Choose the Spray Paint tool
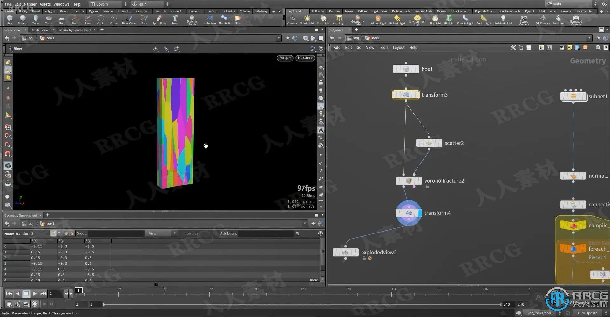610x317 pixels. (x=159, y=20)
